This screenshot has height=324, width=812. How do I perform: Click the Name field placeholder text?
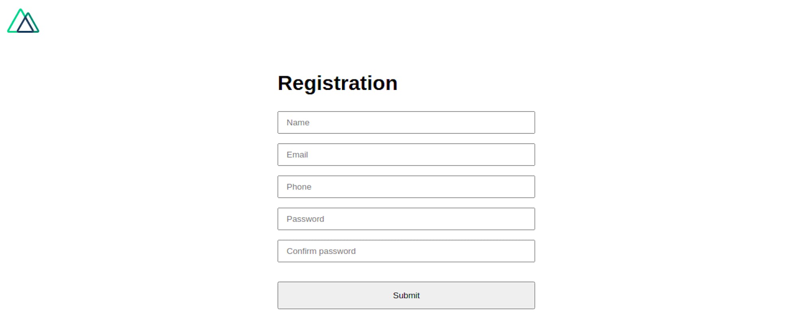click(x=298, y=122)
